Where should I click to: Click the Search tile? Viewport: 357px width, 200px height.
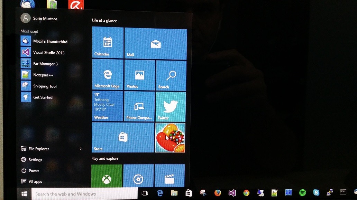point(171,76)
